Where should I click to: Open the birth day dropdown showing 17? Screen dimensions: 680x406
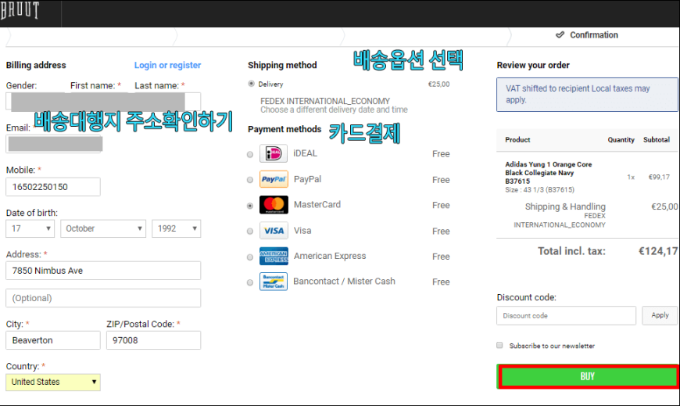pyautogui.click(x=30, y=228)
